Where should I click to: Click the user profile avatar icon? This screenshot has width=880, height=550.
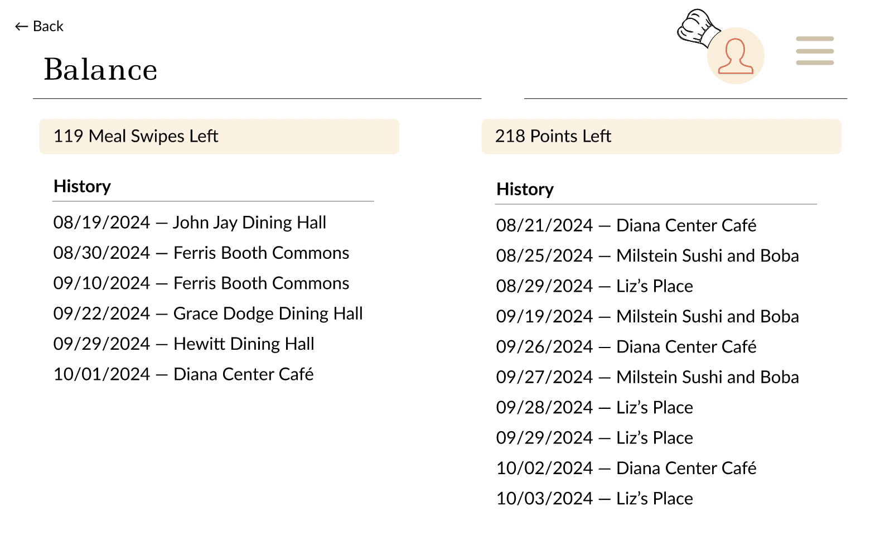[736, 56]
